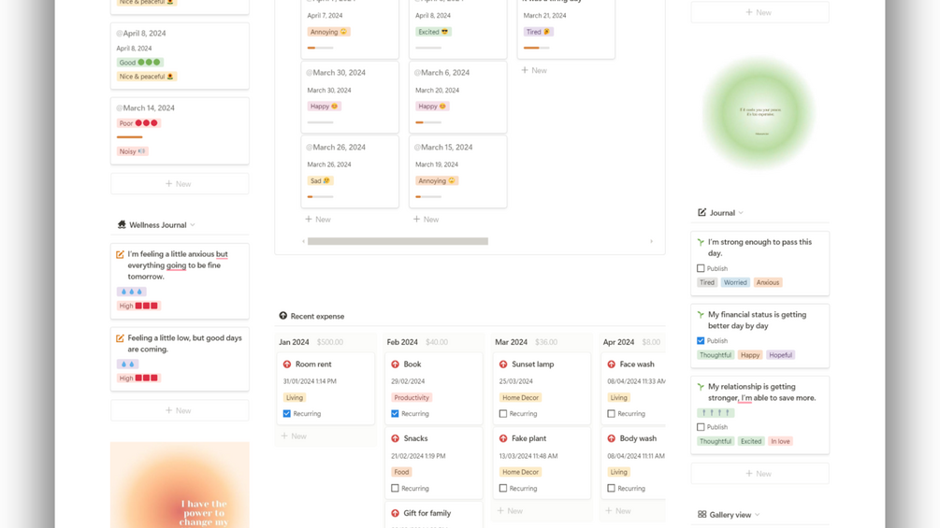Viewport: 940px width, 528px height.
Task: Click the Body wash expense icon
Action: 611,438
